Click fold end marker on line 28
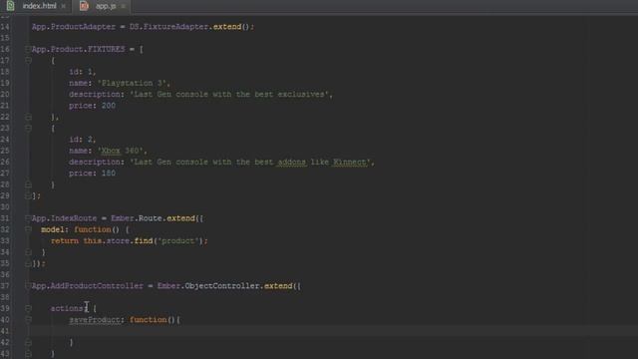This screenshot has width=638, height=359. point(28,184)
